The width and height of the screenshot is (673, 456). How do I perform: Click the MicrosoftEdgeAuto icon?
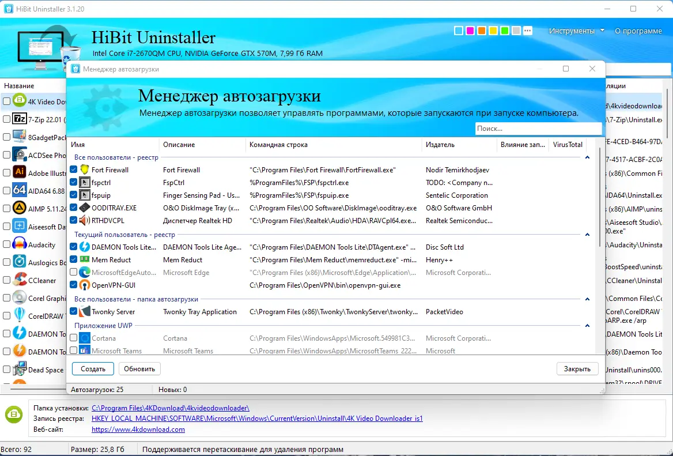tap(85, 272)
